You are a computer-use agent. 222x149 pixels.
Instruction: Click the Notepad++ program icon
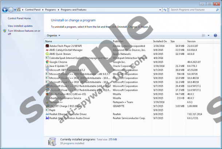pos(47,102)
